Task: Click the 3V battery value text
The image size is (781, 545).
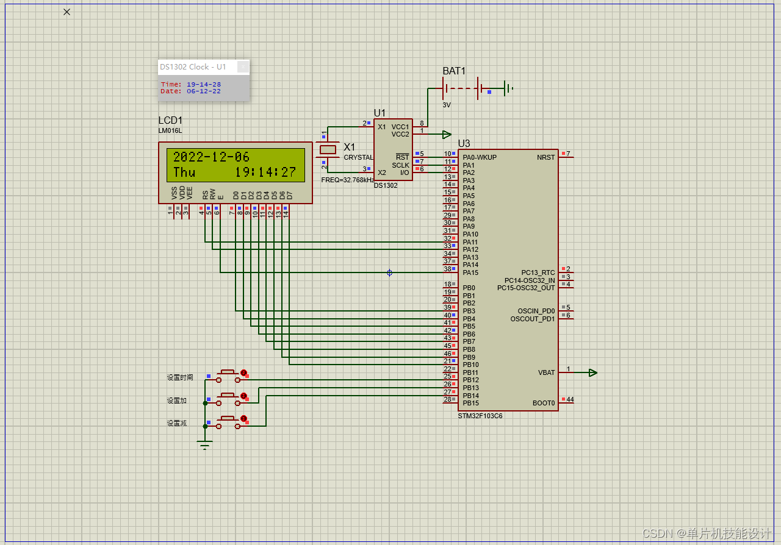Action: tap(447, 105)
